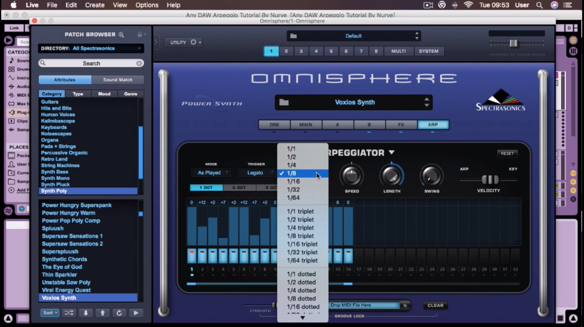The width and height of the screenshot is (584, 327).
Task: Click the up arrow previous-patch button
Action: [102, 313]
